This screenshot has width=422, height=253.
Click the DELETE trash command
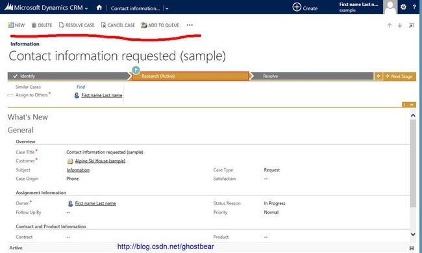click(42, 25)
